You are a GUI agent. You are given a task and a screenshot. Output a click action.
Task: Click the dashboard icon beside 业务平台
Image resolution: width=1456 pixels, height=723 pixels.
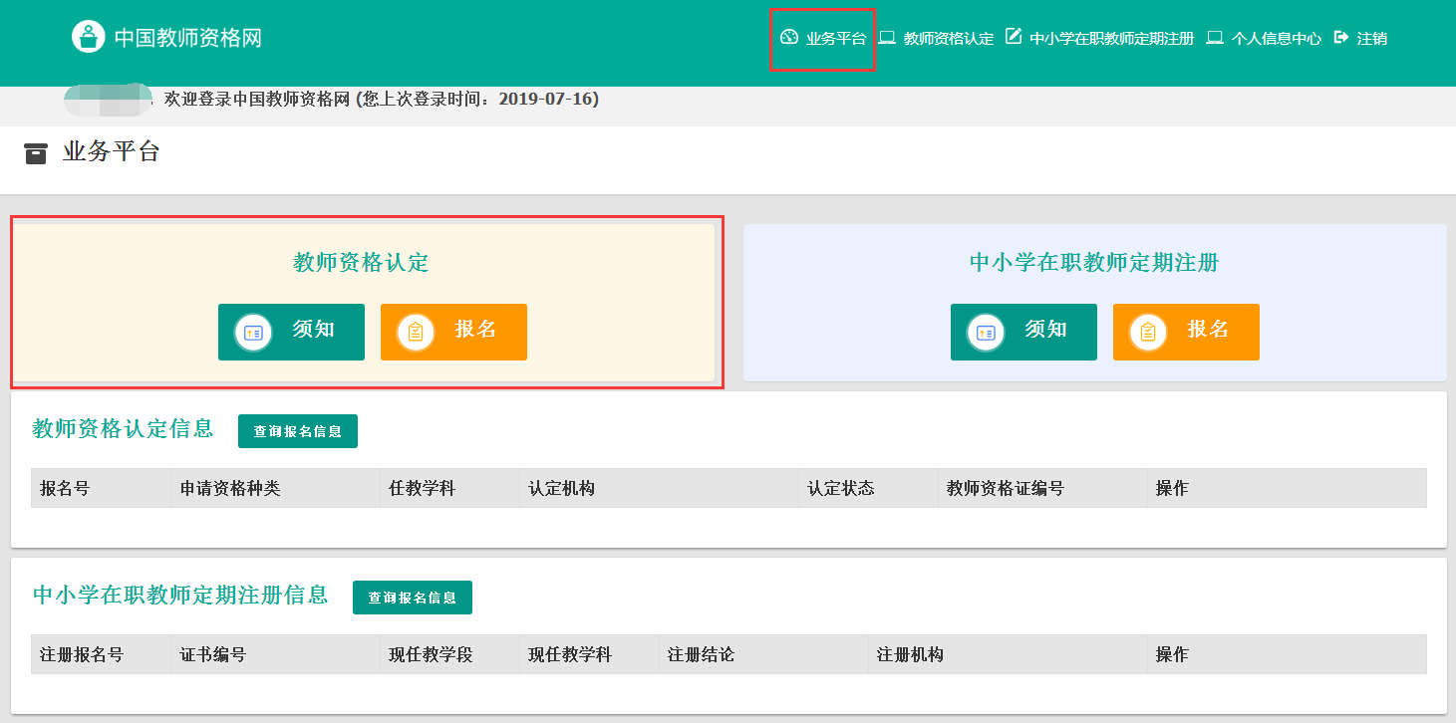point(789,37)
